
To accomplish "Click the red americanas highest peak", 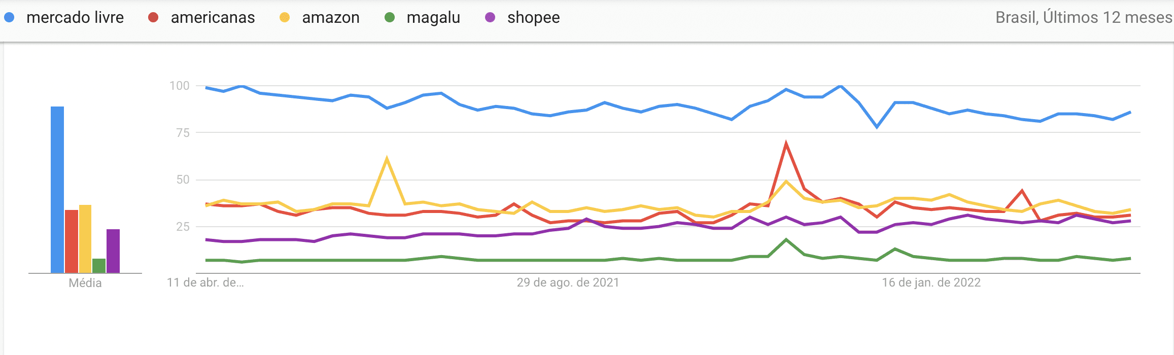I will [786, 144].
